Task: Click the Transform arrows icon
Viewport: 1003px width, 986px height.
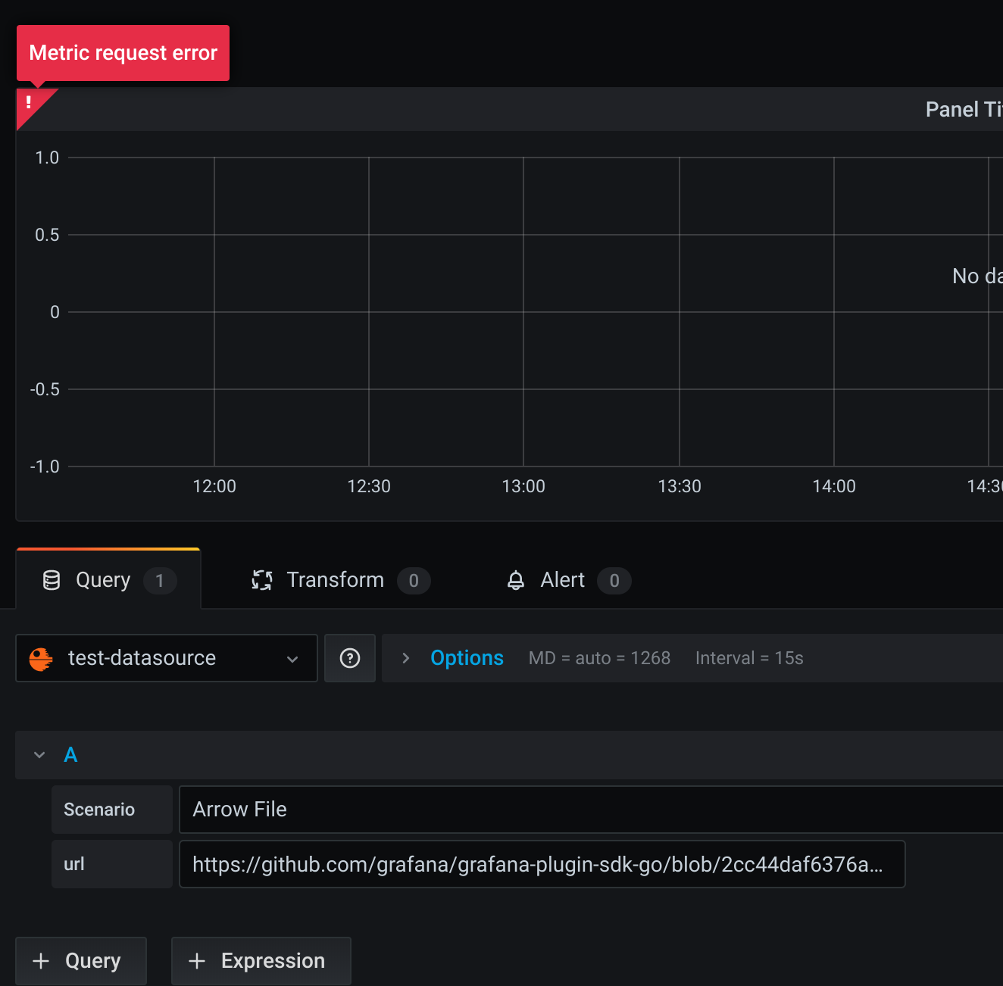Action: coord(261,580)
